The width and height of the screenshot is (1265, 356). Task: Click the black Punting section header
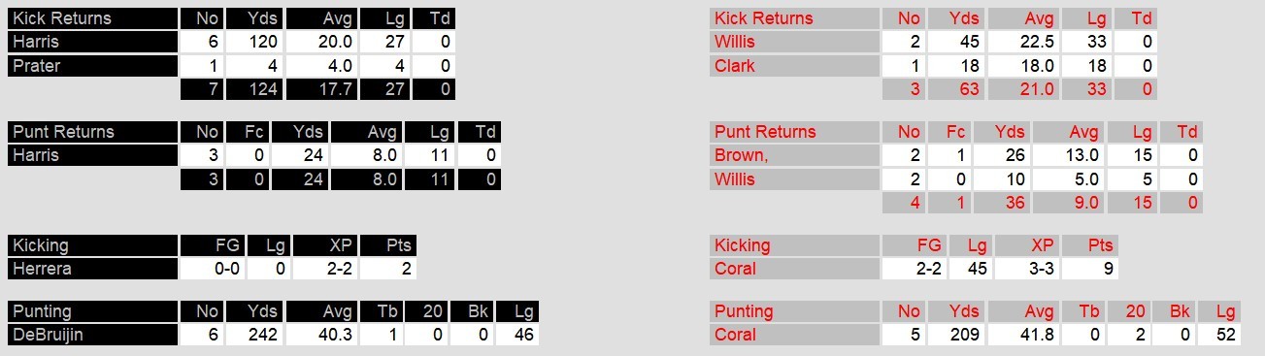[92, 311]
